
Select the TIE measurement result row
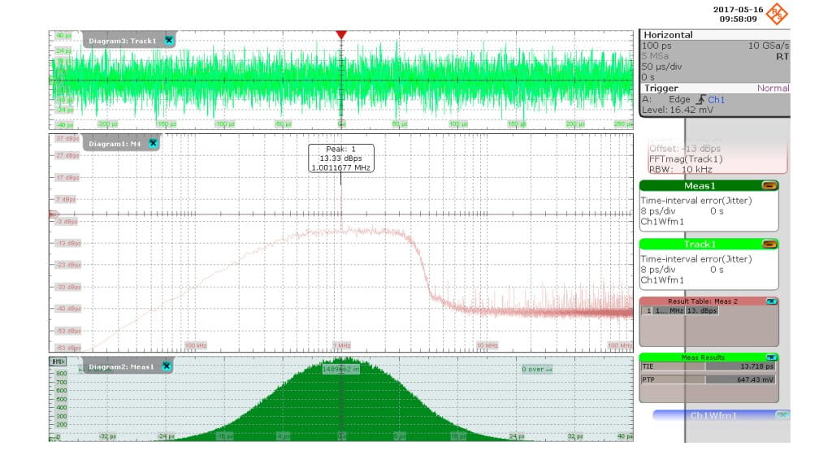point(708,367)
